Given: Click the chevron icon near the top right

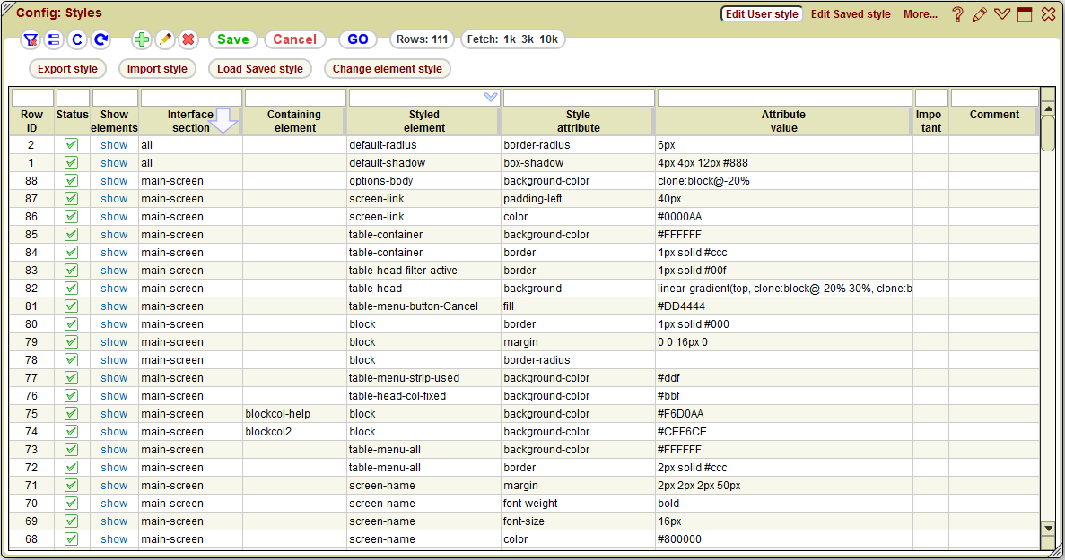Looking at the screenshot, I should click(x=1002, y=14).
